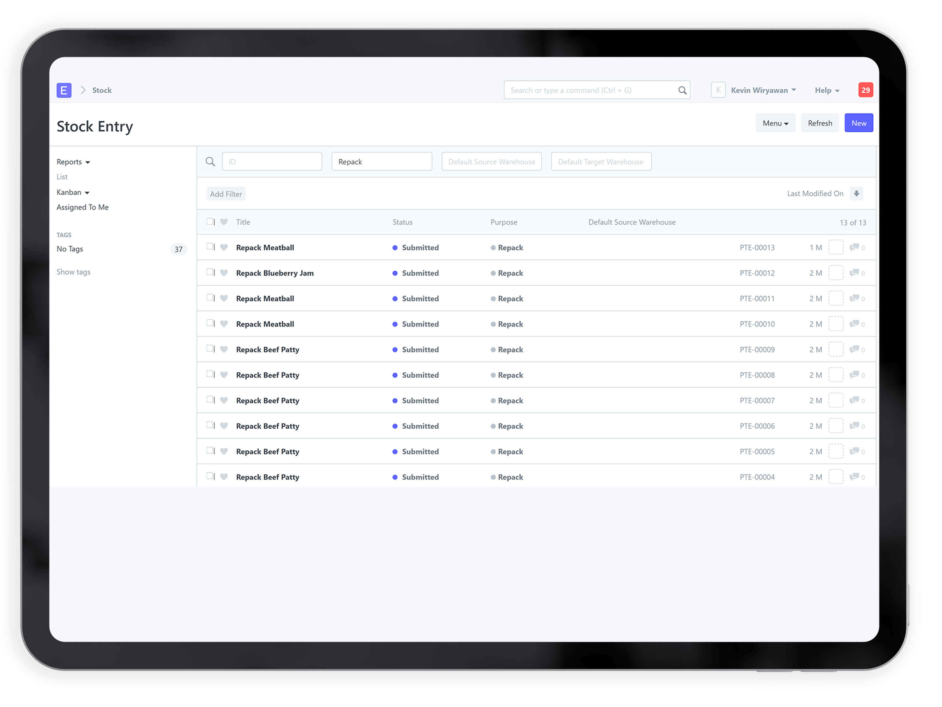Click the Refresh button

[x=820, y=123]
